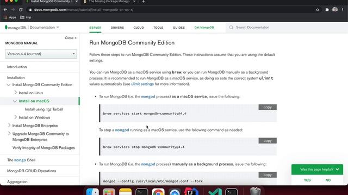This screenshot has height=195, width=348.
Task: Click the 'Run MongoDB Community Edition' heading
Action: (132, 43)
